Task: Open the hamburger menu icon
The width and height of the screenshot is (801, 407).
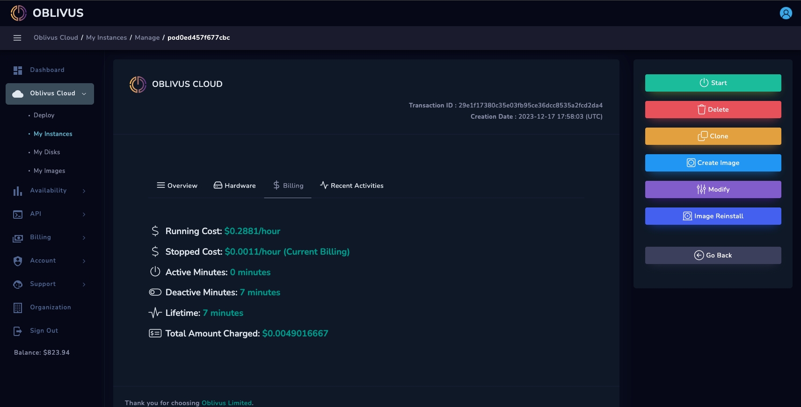Action: [17, 38]
